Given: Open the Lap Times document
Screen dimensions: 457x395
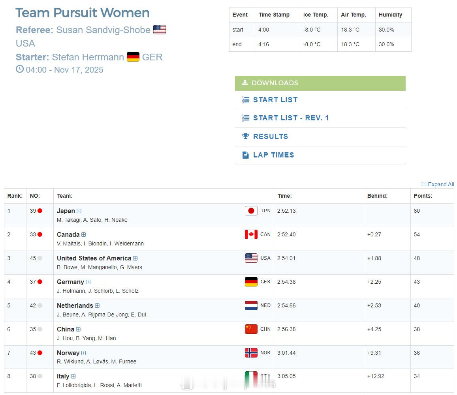Looking at the screenshot, I should 273,155.
